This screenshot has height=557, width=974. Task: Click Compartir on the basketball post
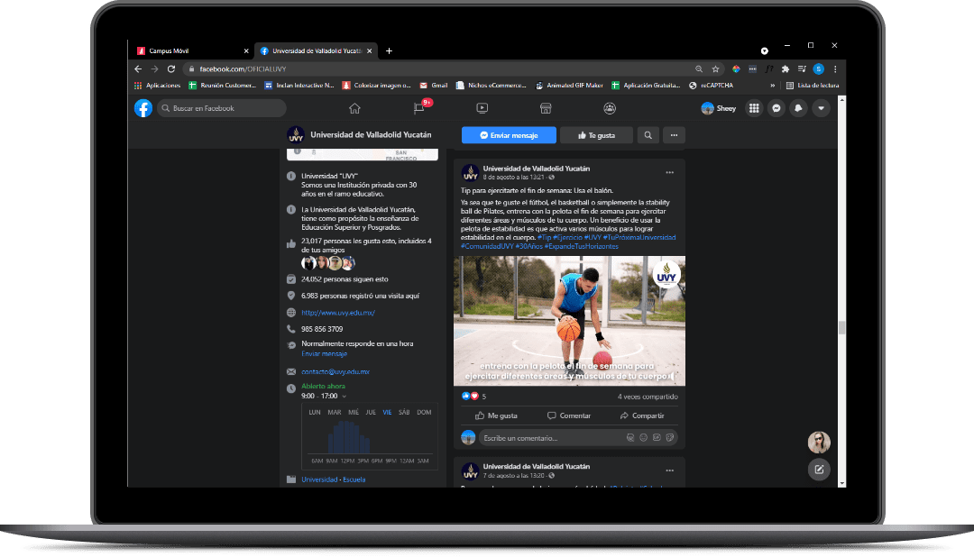click(642, 415)
